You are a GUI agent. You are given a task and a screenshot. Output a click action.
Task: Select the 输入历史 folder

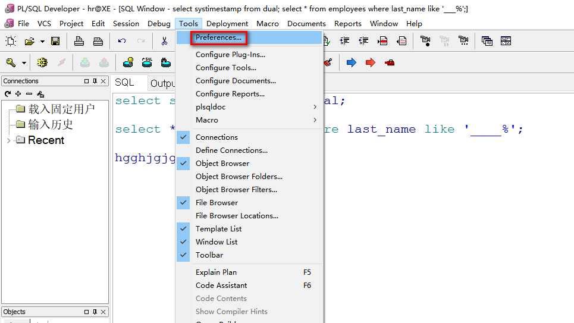click(x=51, y=124)
